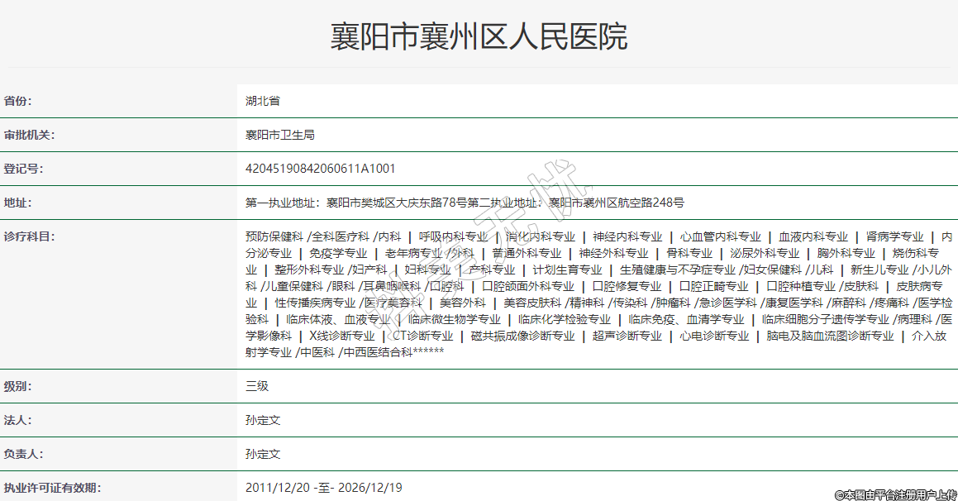
Task: Click the 三级 hospital level value
Action: tap(257, 386)
